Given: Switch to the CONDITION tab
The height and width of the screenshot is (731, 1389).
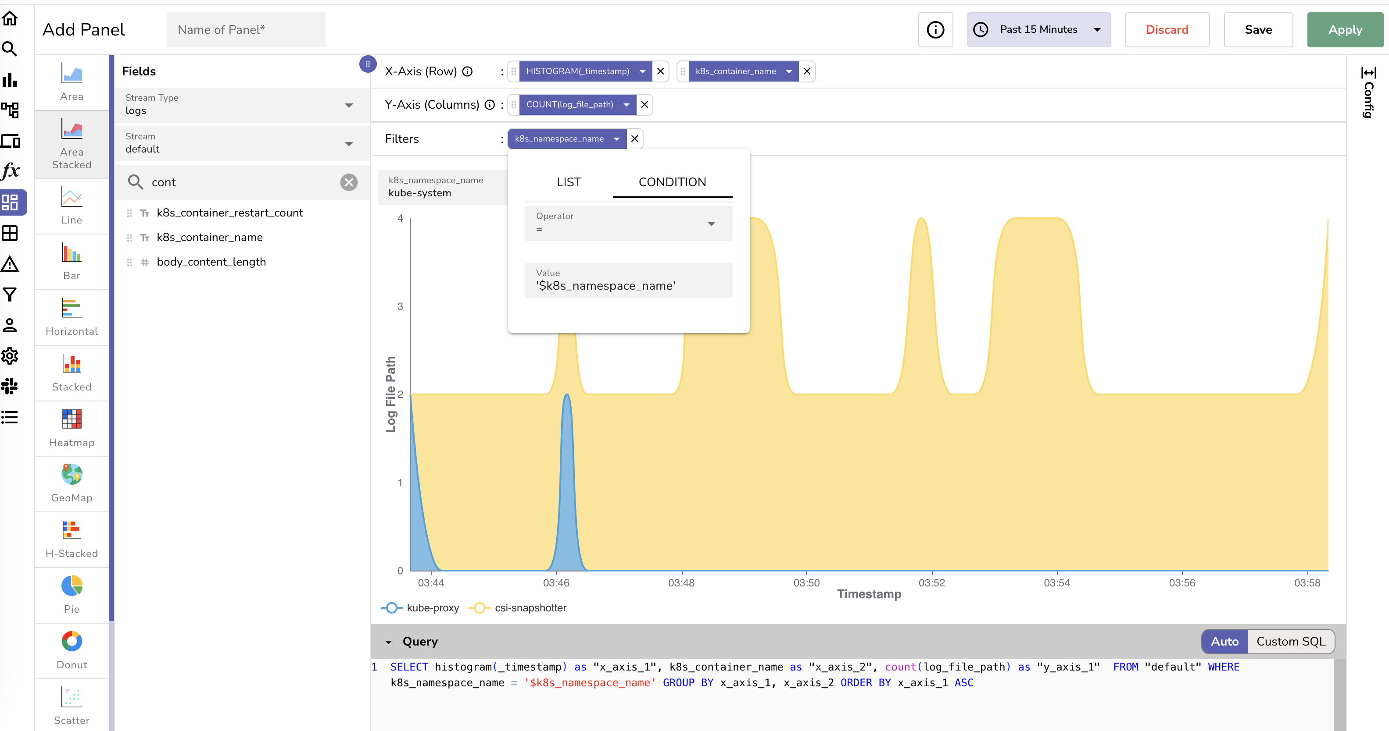Looking at the screenshot, I should 672,182.
